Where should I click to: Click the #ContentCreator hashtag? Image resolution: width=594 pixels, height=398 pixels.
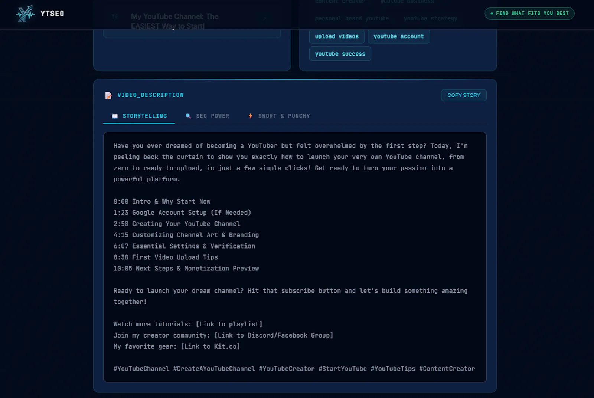(x=447, y=369)
